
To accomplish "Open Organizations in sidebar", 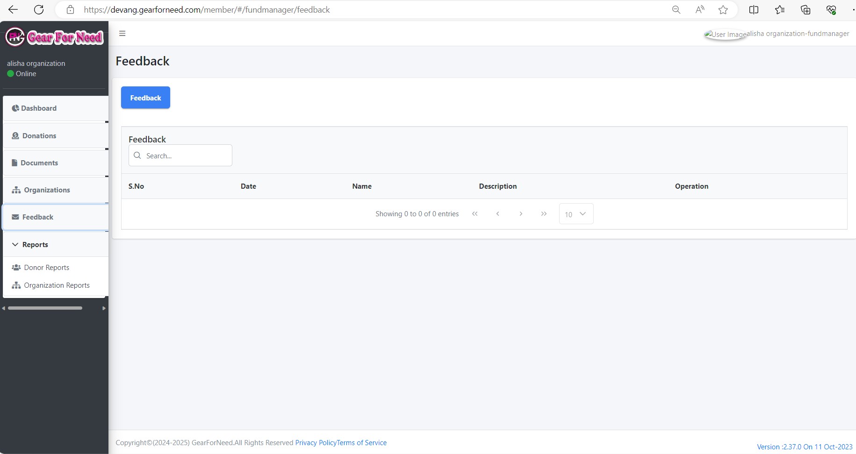I will [56, 190].
